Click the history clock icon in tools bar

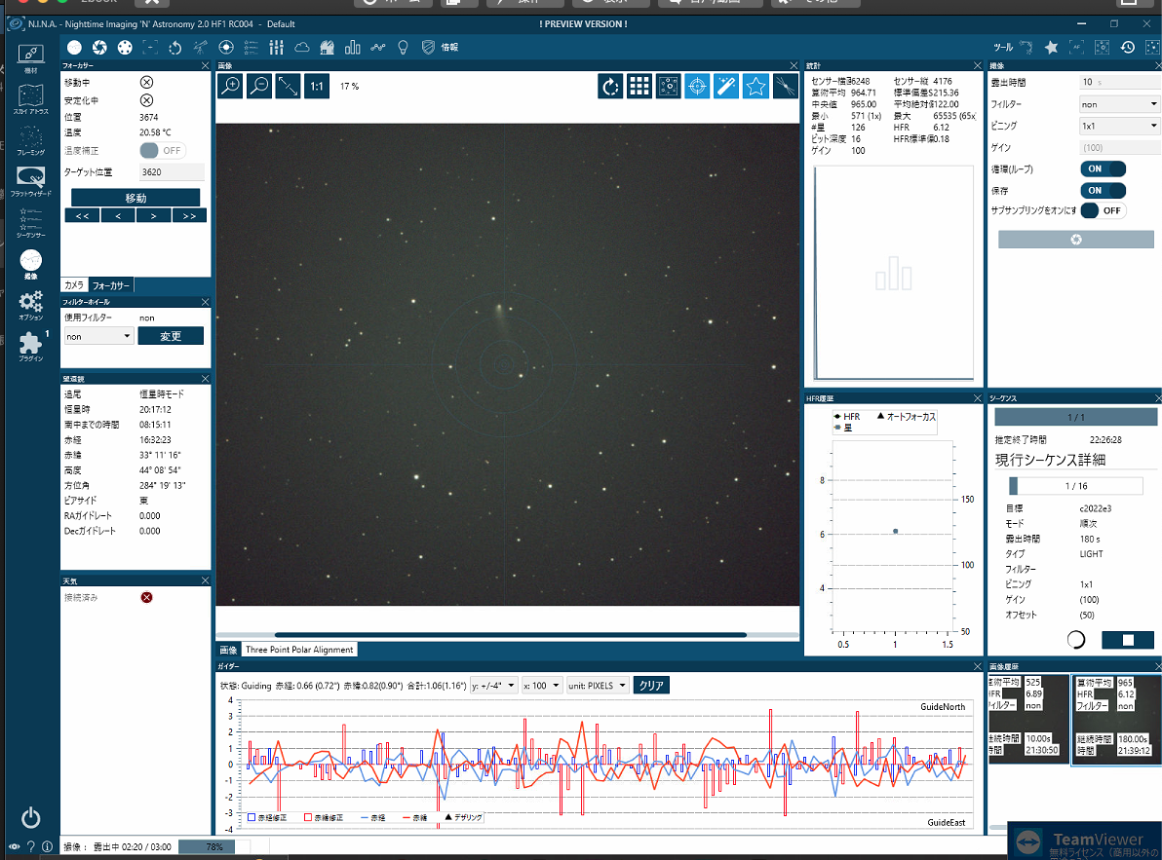coord(1127,48)
